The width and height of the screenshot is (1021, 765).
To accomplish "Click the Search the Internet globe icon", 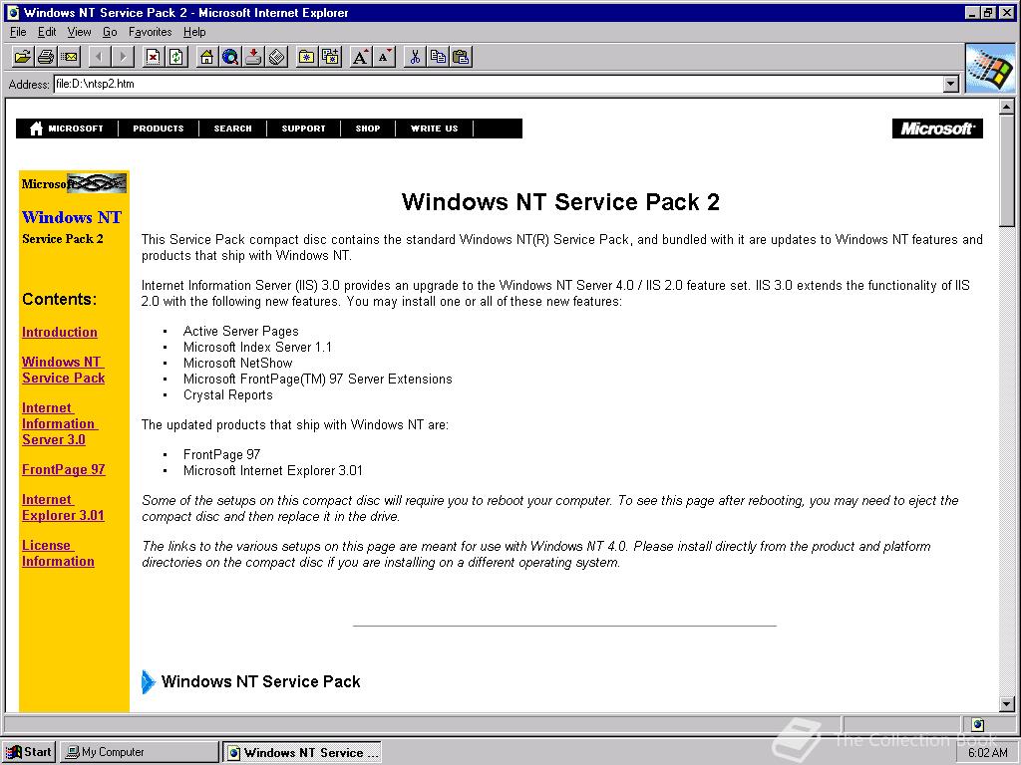I will pos(230,57).
